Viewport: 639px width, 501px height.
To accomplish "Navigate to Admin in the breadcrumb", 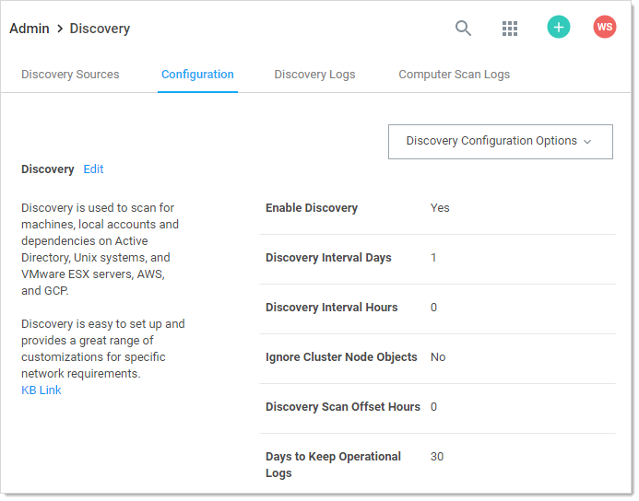I will (30, 29).
